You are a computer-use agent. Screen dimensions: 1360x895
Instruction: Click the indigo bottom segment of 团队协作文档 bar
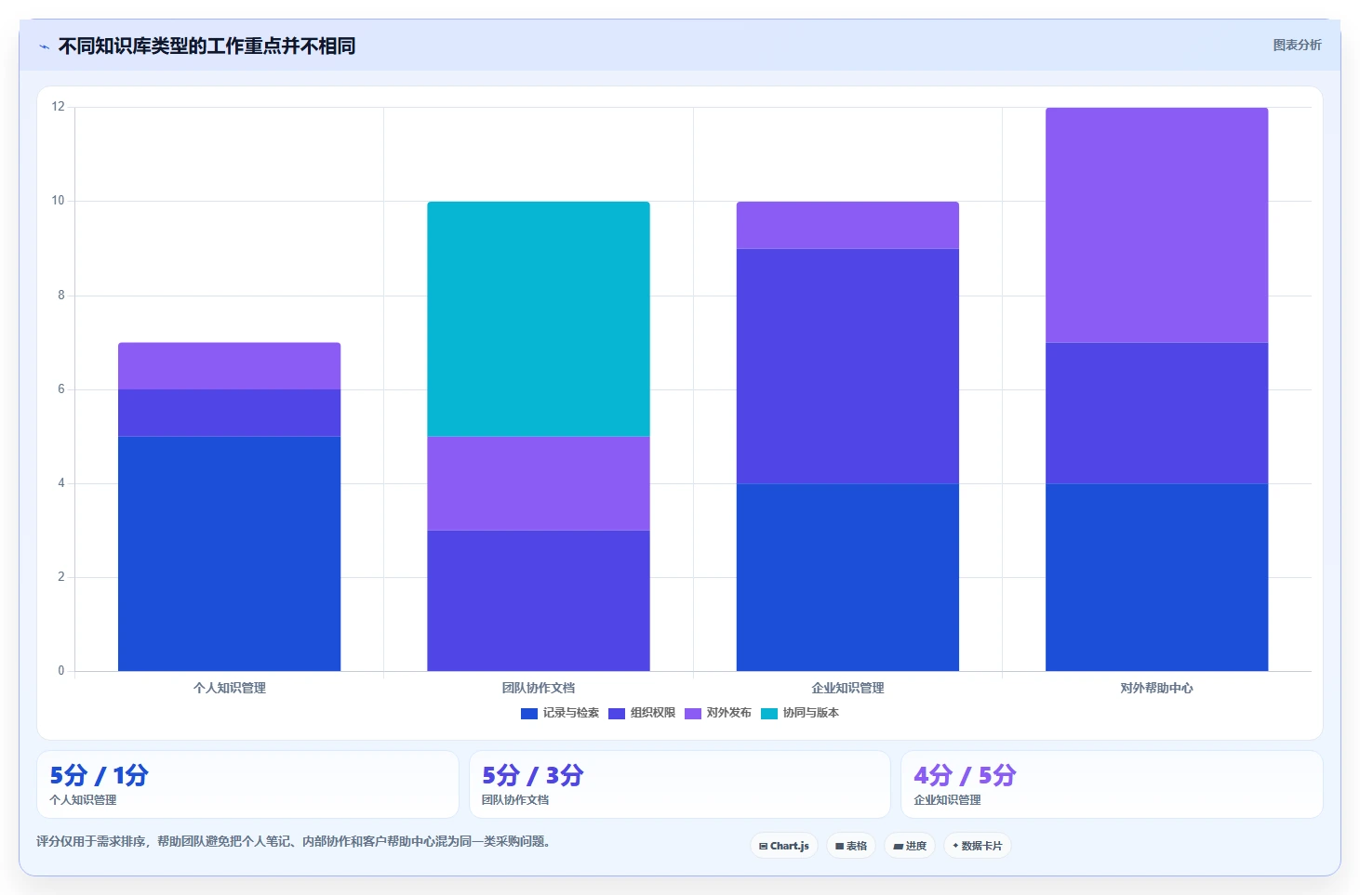[539, 600]
